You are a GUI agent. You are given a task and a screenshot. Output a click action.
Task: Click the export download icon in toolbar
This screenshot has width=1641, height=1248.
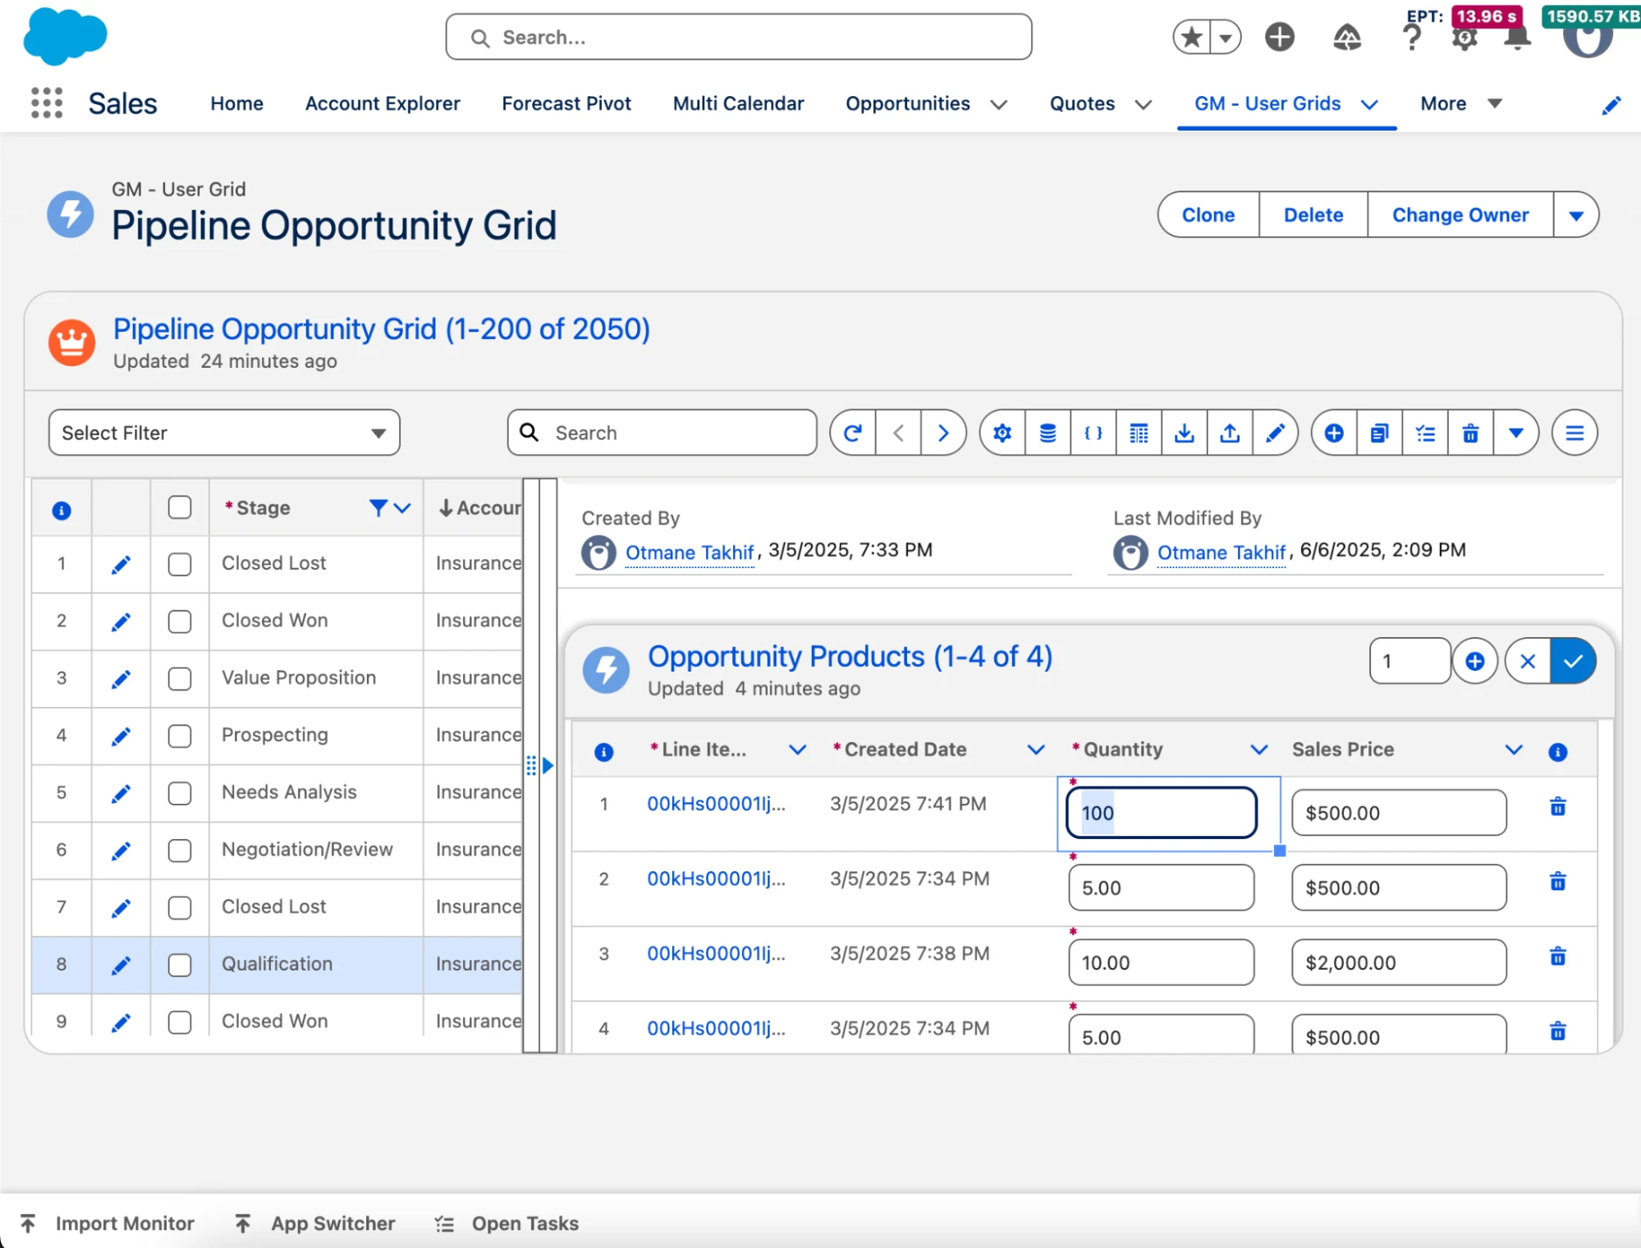point(1184,433)
